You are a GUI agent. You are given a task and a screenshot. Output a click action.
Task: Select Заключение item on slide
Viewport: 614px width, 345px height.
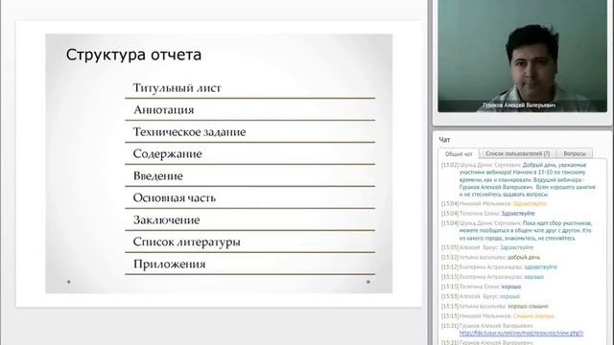pos(166,219)
